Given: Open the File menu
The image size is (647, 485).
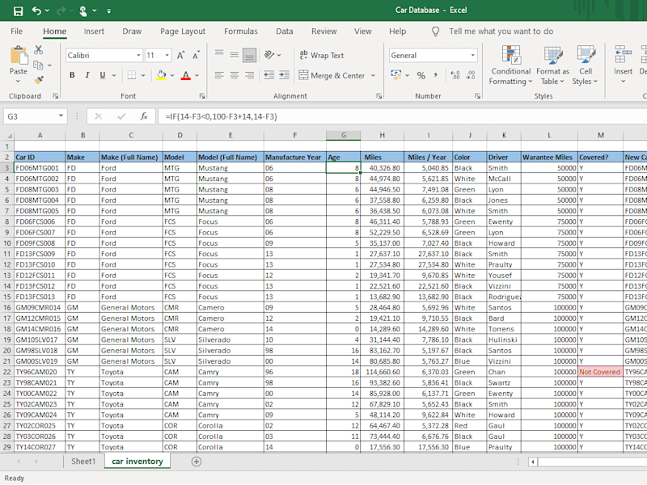Looking at the screenshot, I should [16, 32].
